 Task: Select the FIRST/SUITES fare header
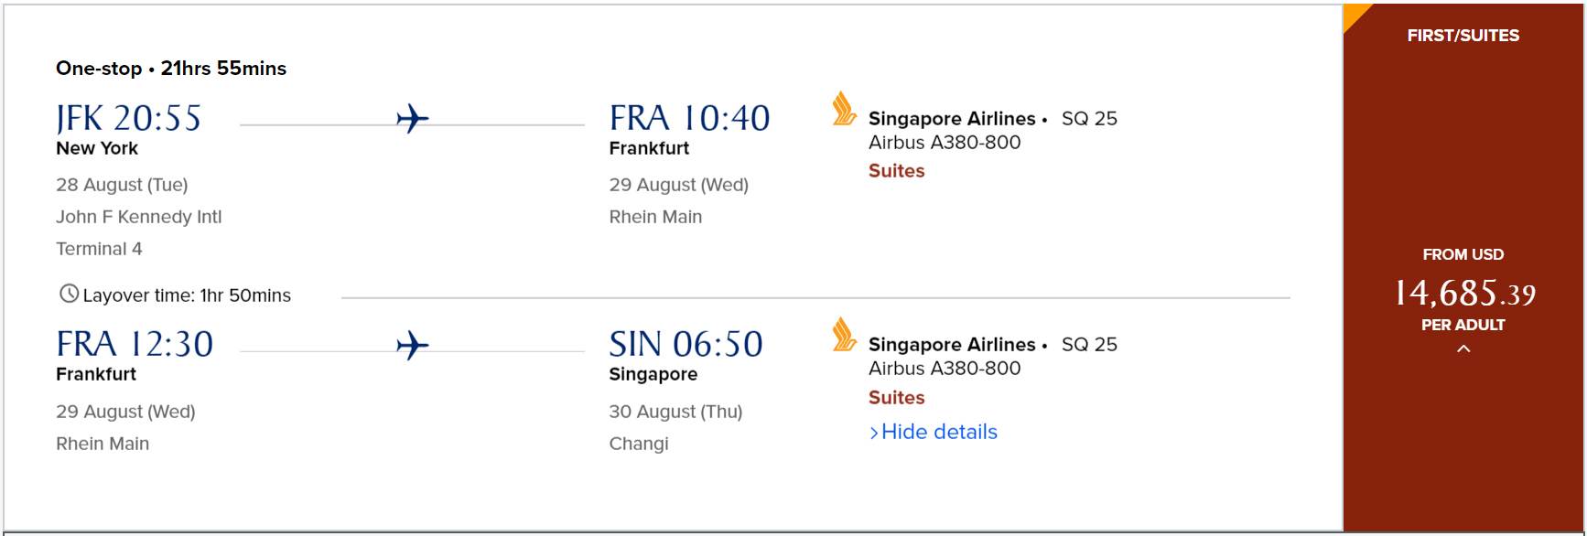(1463, 36)
